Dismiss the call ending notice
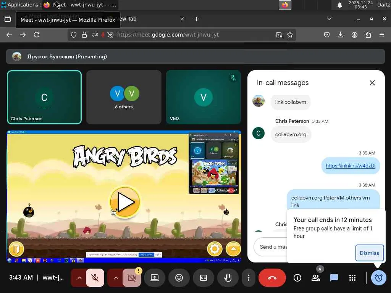Screen dimensions: 391x293 click(369, 253)
